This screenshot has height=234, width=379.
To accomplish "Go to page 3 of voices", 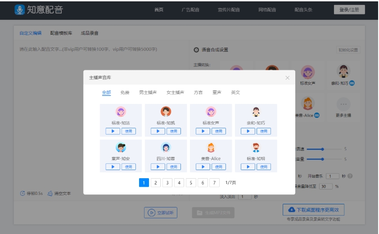I will click(167, 183).
